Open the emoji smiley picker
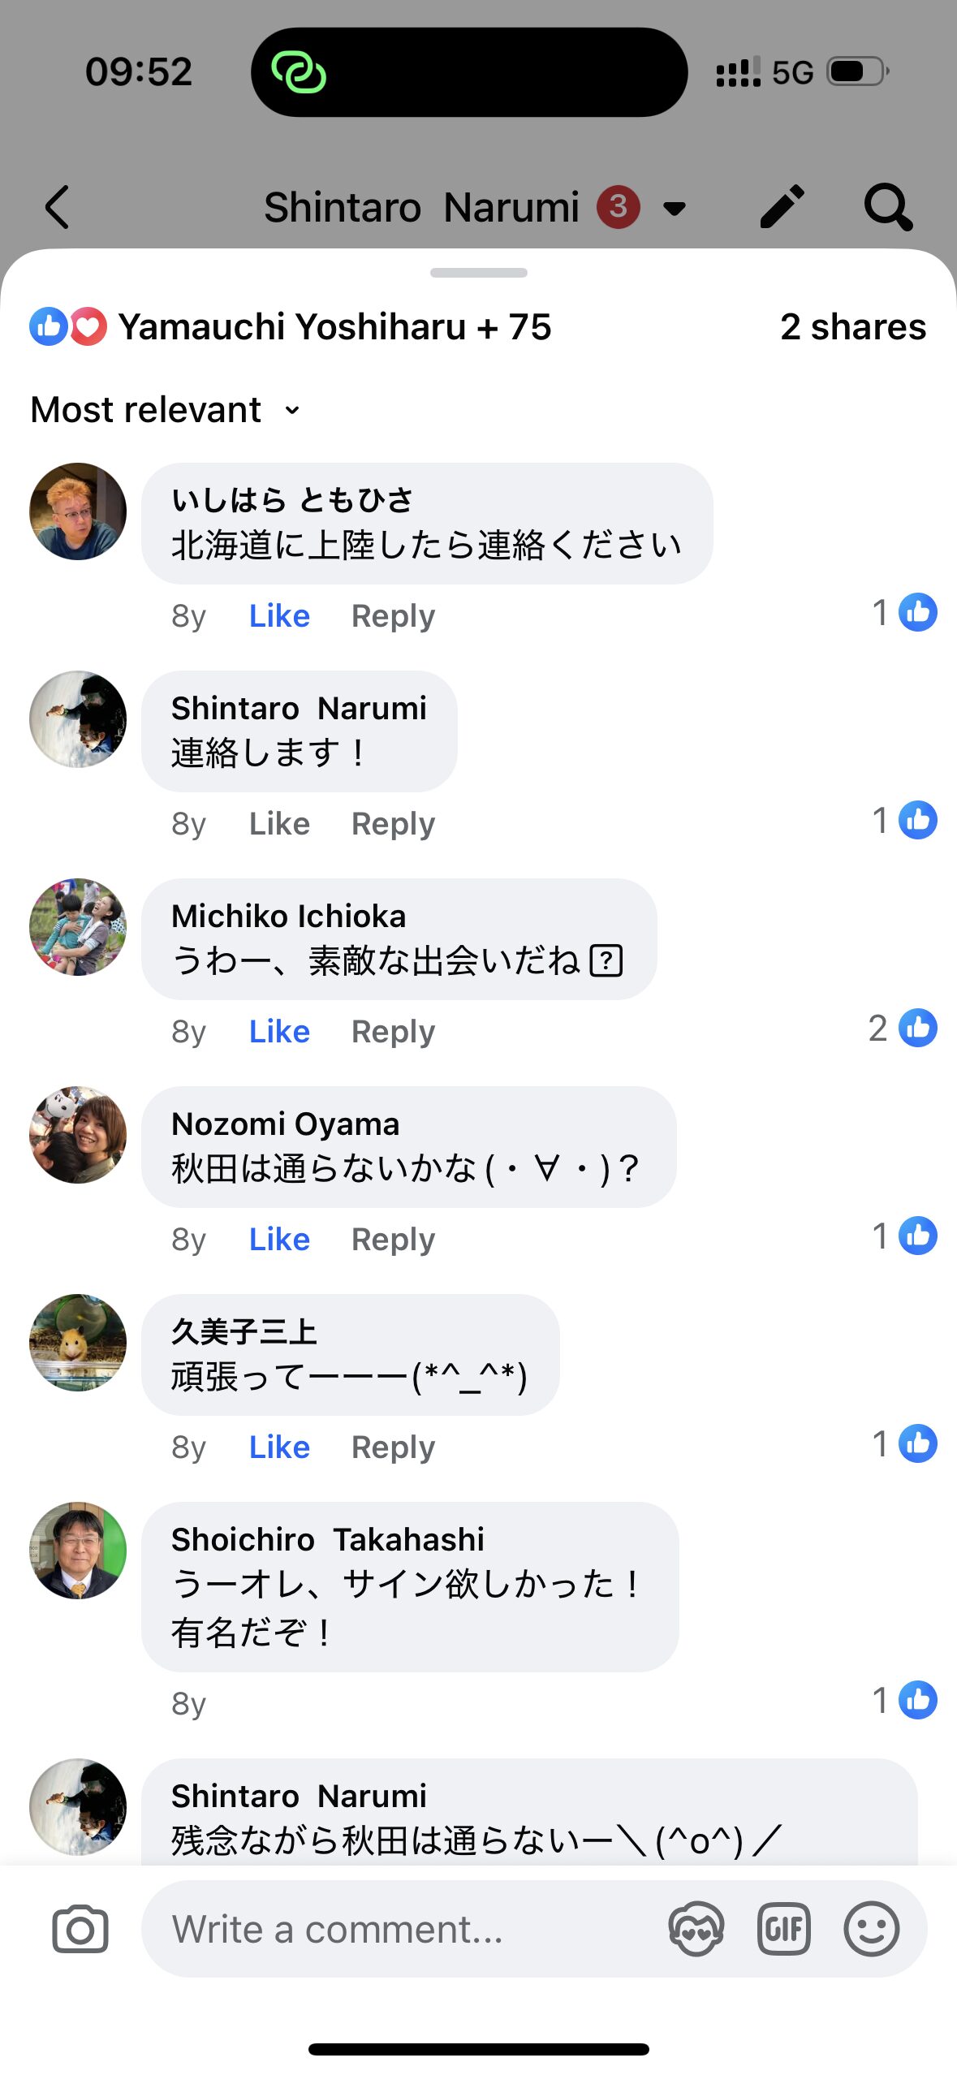The height and width of the screenshot is (2075, 957). (x=871, y=1929)
